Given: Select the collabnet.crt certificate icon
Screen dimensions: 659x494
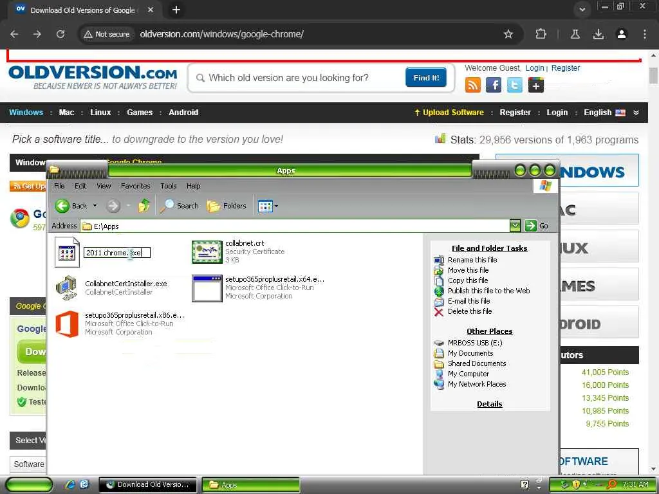Looking at the screenshot, I should (x=207, y=252).
